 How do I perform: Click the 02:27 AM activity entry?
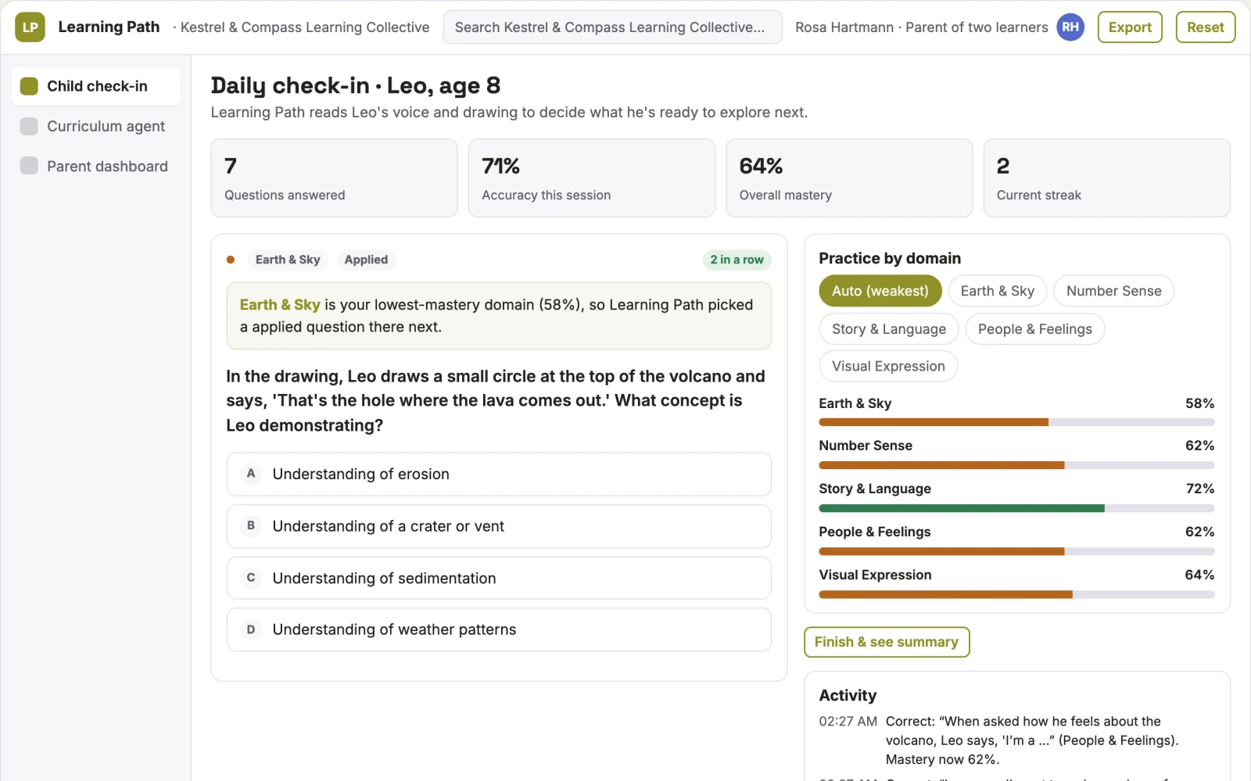click(1016, 740)
